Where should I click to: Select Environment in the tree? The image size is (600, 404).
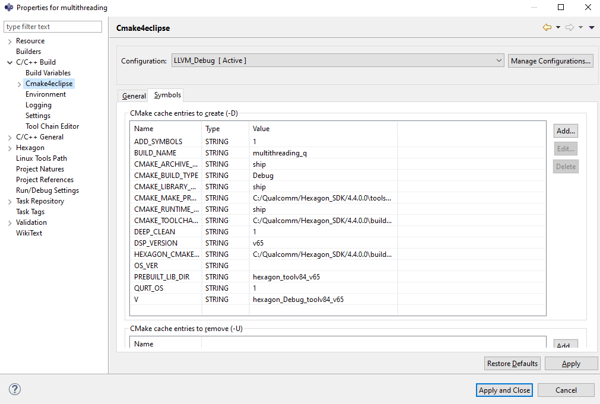(x=46, y=94)
